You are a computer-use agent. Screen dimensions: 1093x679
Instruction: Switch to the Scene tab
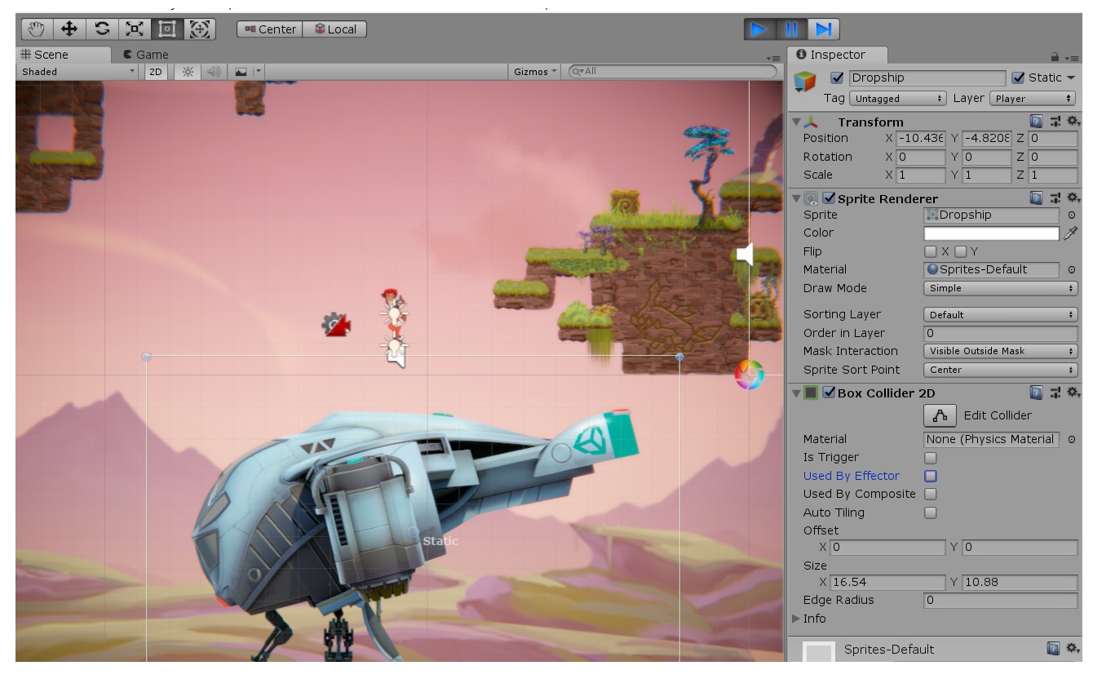click(63, 55)
